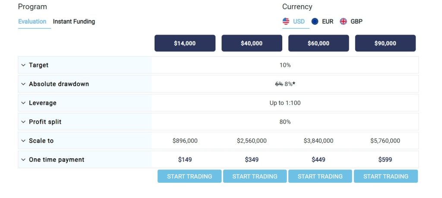Expand the Target row chevron
442x198 pixels.
tap(23, 65)
